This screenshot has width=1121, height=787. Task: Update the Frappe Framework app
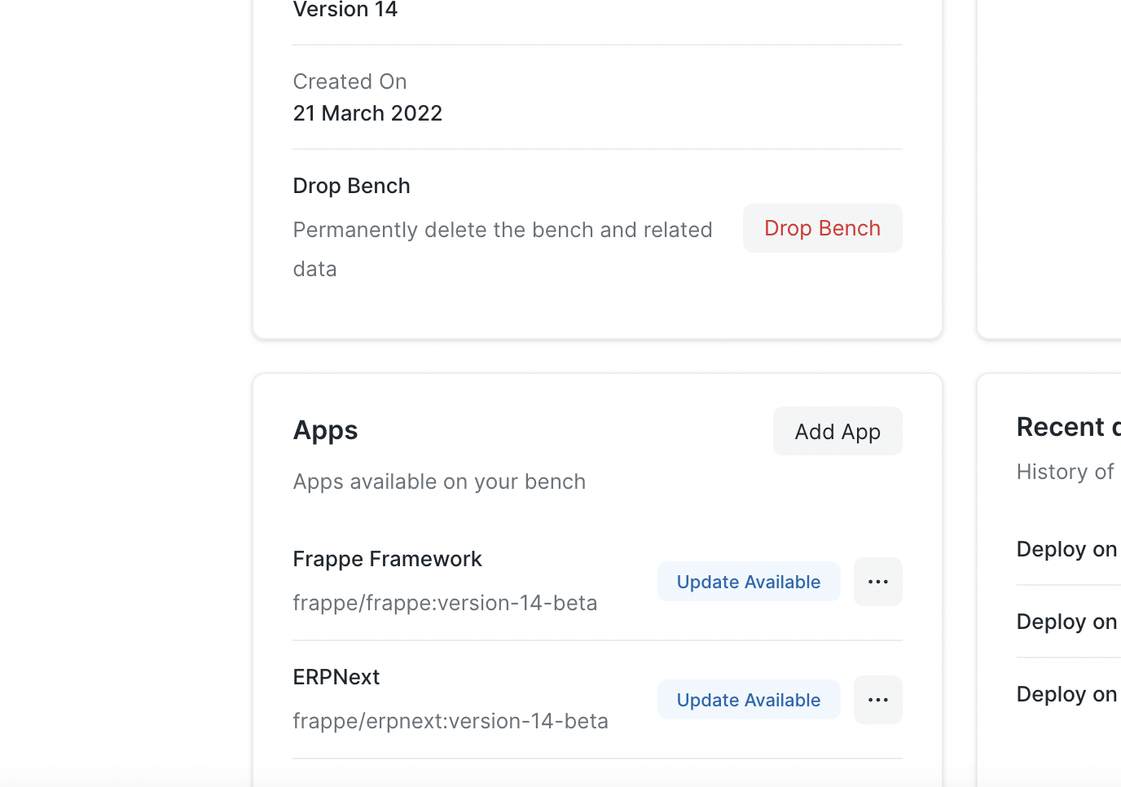(748, 581)
